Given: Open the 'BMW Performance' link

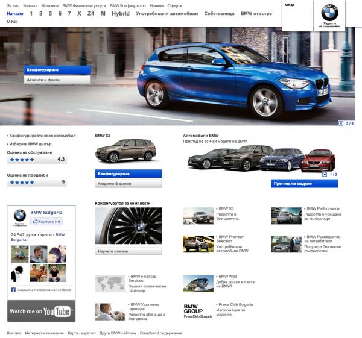Looking at the screenshot, I should point(323,208).
